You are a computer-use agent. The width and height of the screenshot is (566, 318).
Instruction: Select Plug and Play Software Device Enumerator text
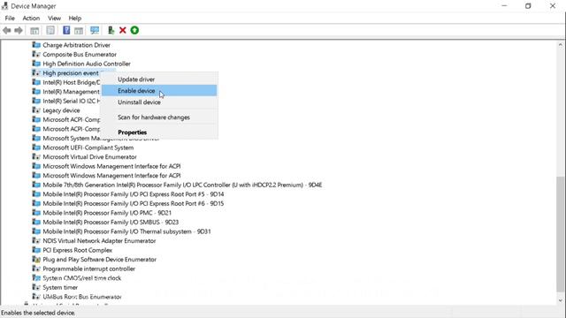click(100, 259)
